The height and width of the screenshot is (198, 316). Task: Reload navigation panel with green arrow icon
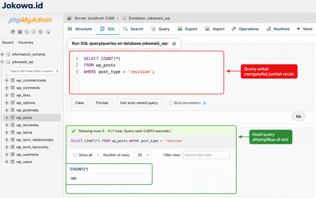point(48,32)
